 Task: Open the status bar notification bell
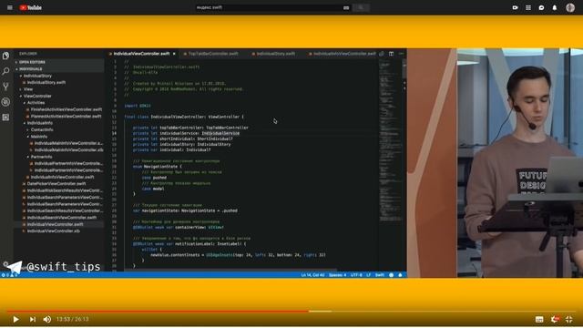(400, 275)
